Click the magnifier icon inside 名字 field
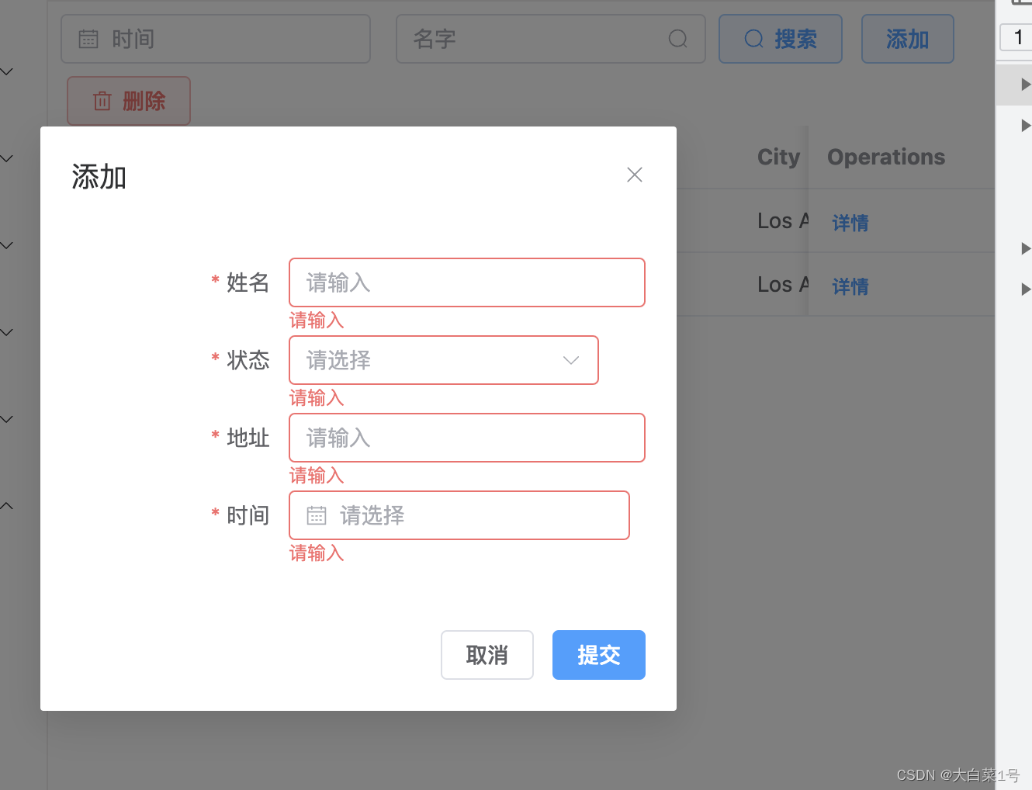This screenshot has width=1032, height=790. tap(678, 39)
